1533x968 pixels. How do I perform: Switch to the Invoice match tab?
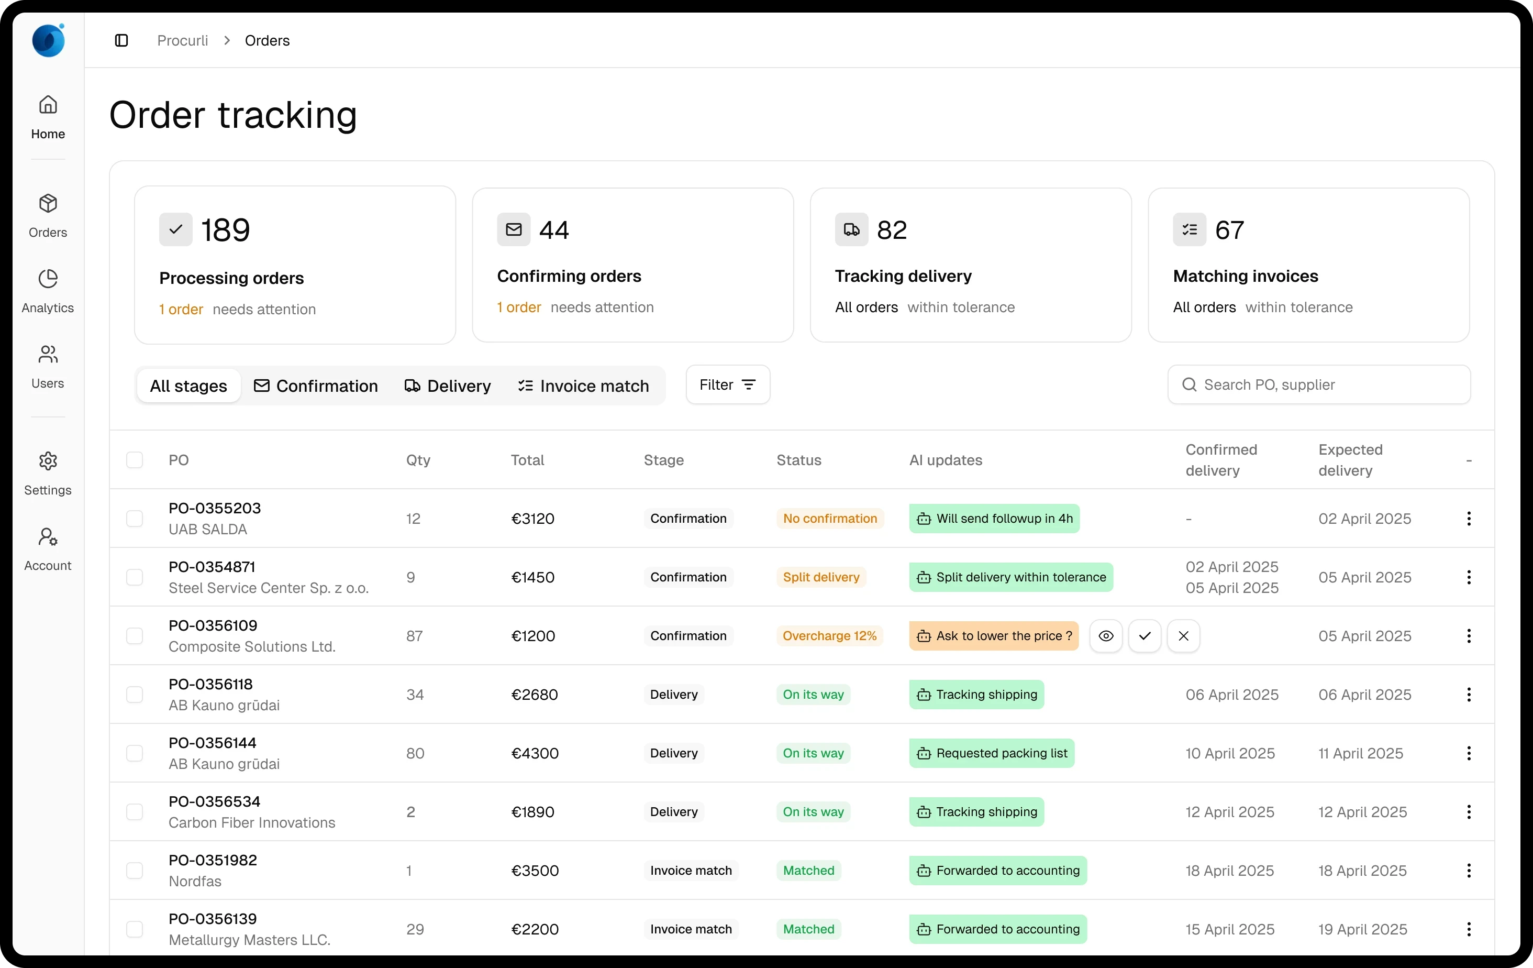(x=583, y=386)
